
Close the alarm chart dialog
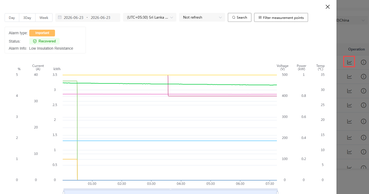[x=328, y=7]
